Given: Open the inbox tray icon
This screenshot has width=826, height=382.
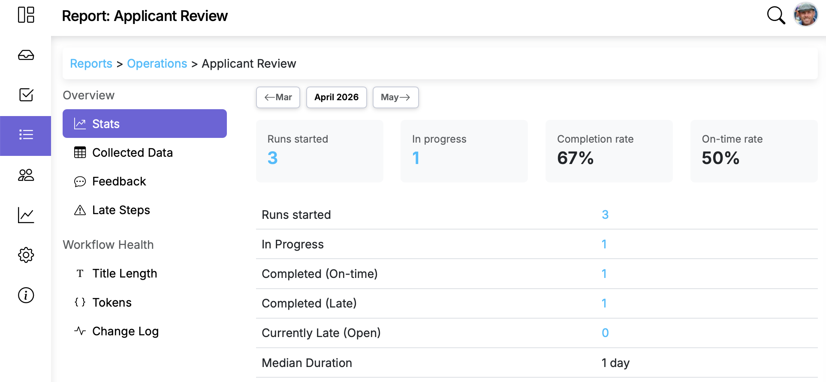Looking at the screenshot, I should [x=26, y=55].
